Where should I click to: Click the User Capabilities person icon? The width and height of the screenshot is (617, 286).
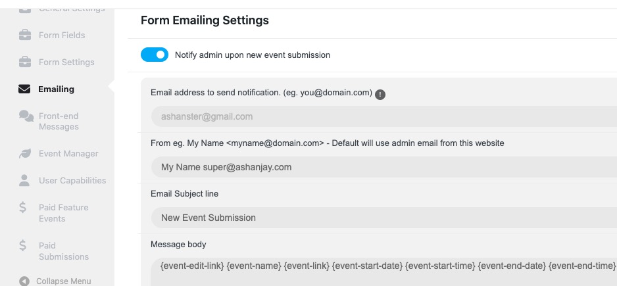point(24,181)
